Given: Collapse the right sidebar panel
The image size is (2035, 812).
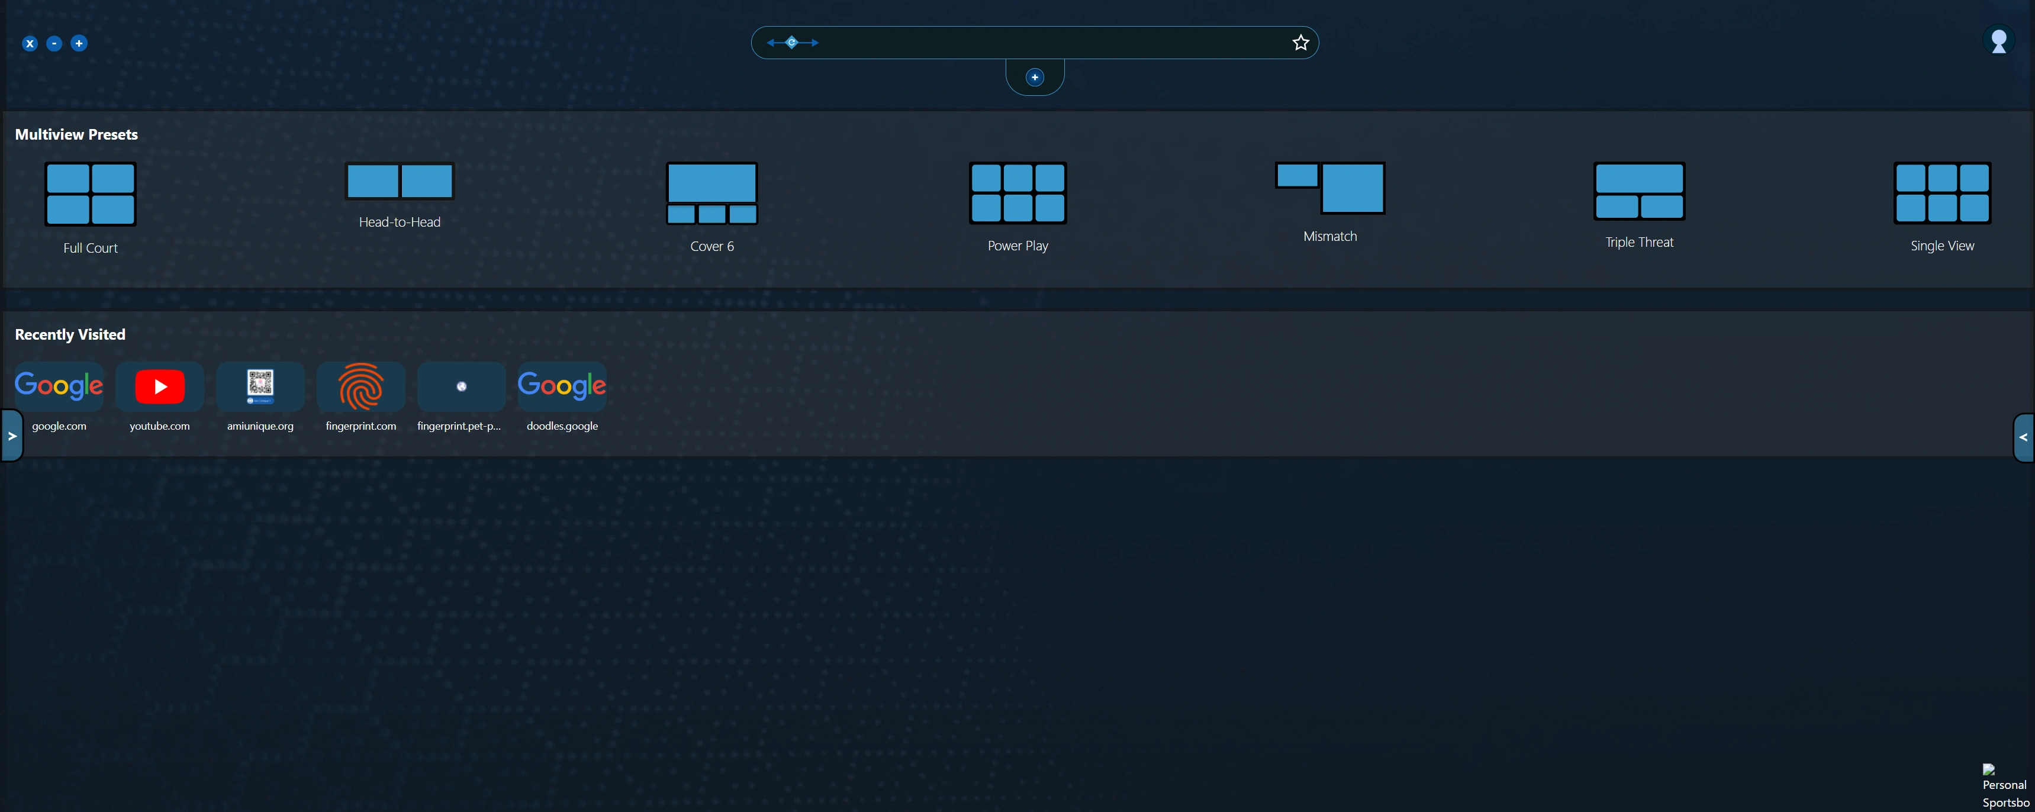Looking at the screenshot, I should coord(2024,437).
